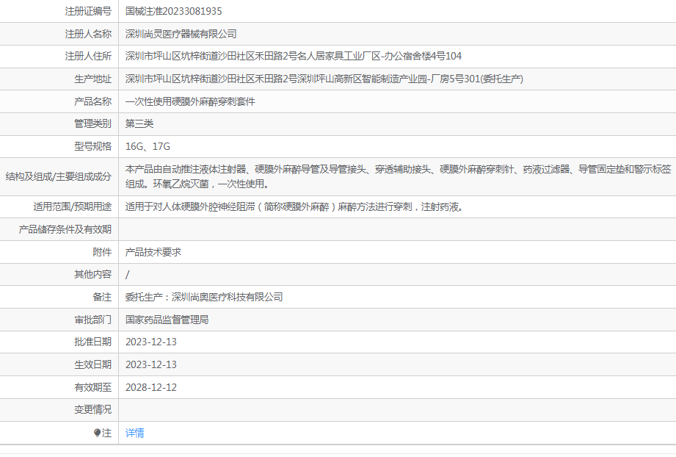Screen dimensions: 676x457
Task: Select the production address ending 301(委托生产)
Action: coord(324,79)
